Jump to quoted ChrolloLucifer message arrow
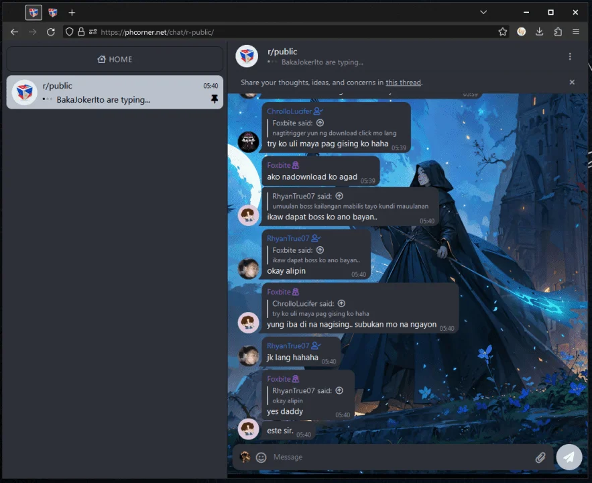The height and width of the screenshot is (483, 592). click(x=342, y=303)
